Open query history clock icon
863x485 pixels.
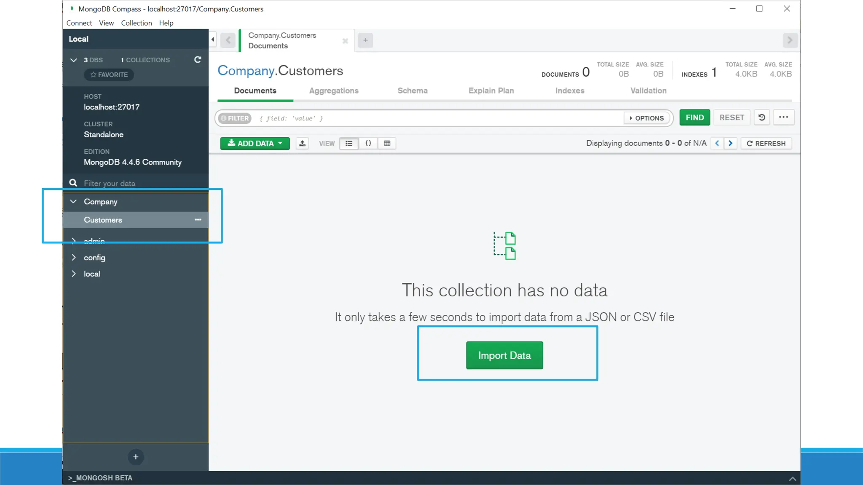pos(761,117)
